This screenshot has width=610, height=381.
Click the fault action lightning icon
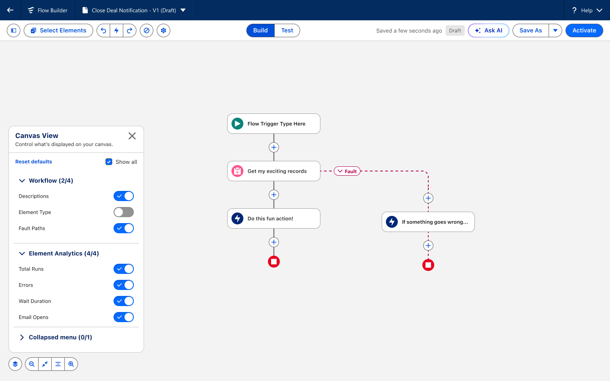[x=392, y=222]
